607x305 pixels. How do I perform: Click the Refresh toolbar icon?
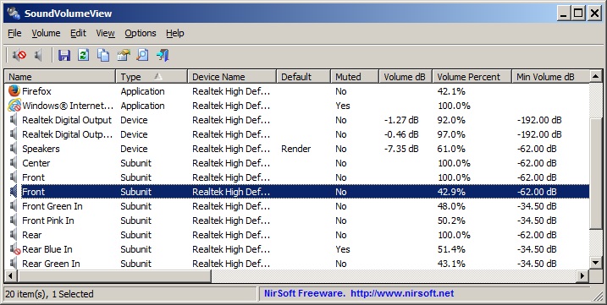click(x=83, y=55)
